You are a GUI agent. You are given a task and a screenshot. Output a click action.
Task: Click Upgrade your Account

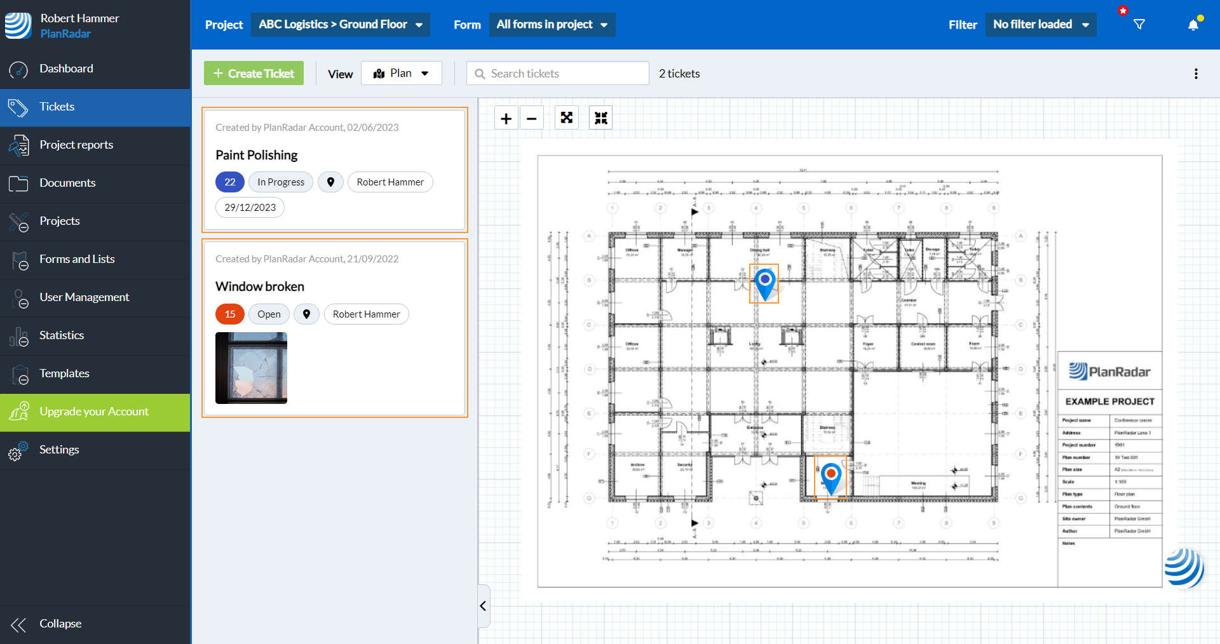tap(94, 412)
